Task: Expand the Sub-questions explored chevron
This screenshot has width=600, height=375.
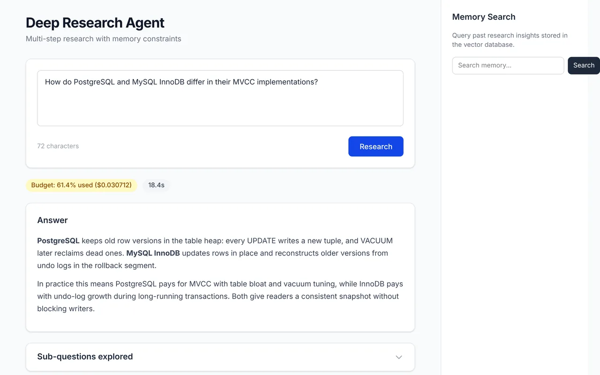Action: tap(399, 357)
